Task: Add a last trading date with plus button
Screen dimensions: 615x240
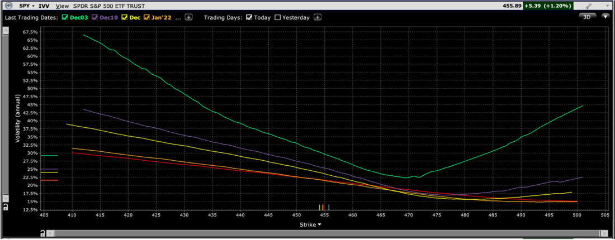Action: [x=188, y=17]
